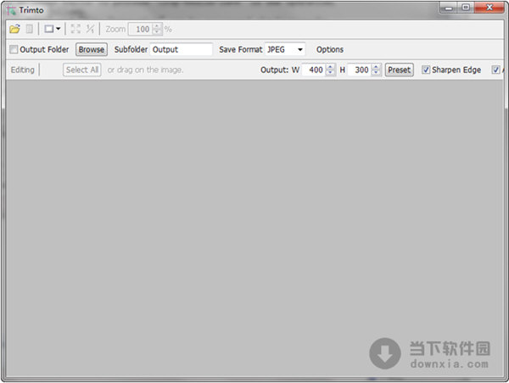Expand the selection shape dropdown arrow
Screen dimensions: 509x383
[x=58, y=29]
